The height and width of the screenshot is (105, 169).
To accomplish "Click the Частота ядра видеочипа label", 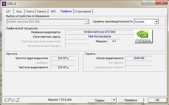I will (x=32, y=58).
